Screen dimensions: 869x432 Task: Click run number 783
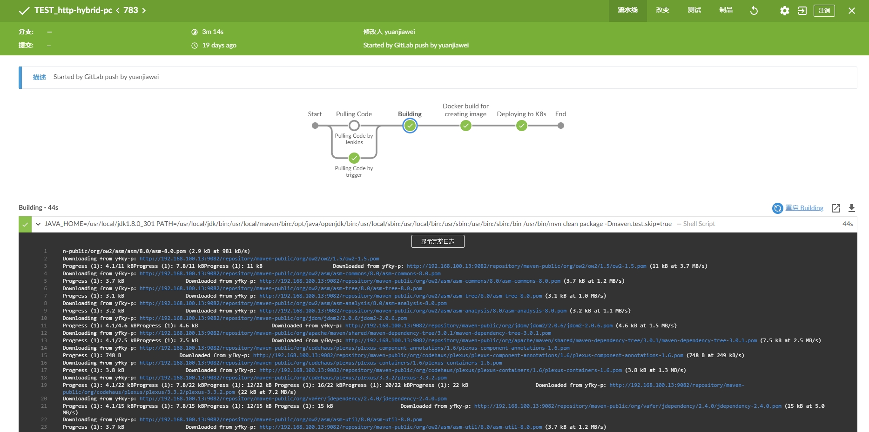pos(131,10)
